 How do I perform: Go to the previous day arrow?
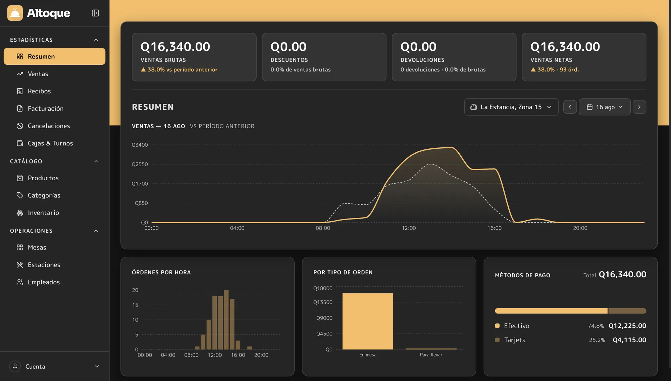(570, 107)
